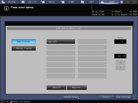Click the Register button
The width and height of the screenshot is (138, 103).
[77, 88]
